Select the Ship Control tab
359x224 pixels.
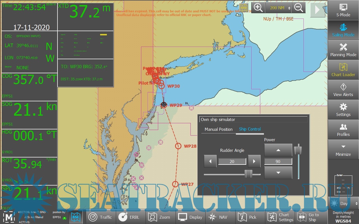click(250, 129)
